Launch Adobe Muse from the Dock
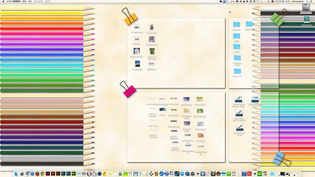Screen dimensions: 315x177 (x=74, y=174)
